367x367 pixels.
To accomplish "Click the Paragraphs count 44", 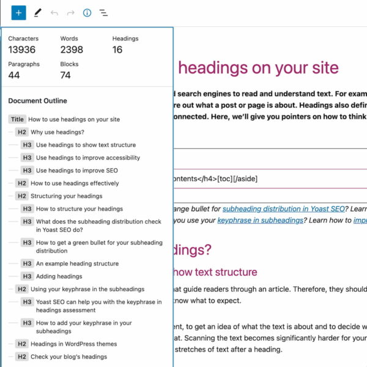I will point(14,75).
